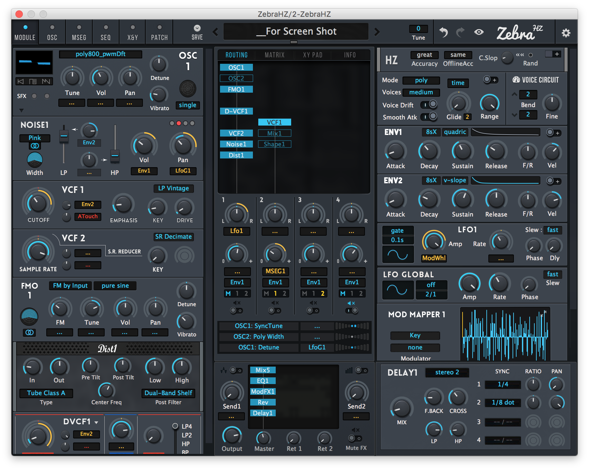Open the poly800_pwmDft waveform dropdown
The height and width of the screenshot is (470, 589).
(x=101, y=54)
